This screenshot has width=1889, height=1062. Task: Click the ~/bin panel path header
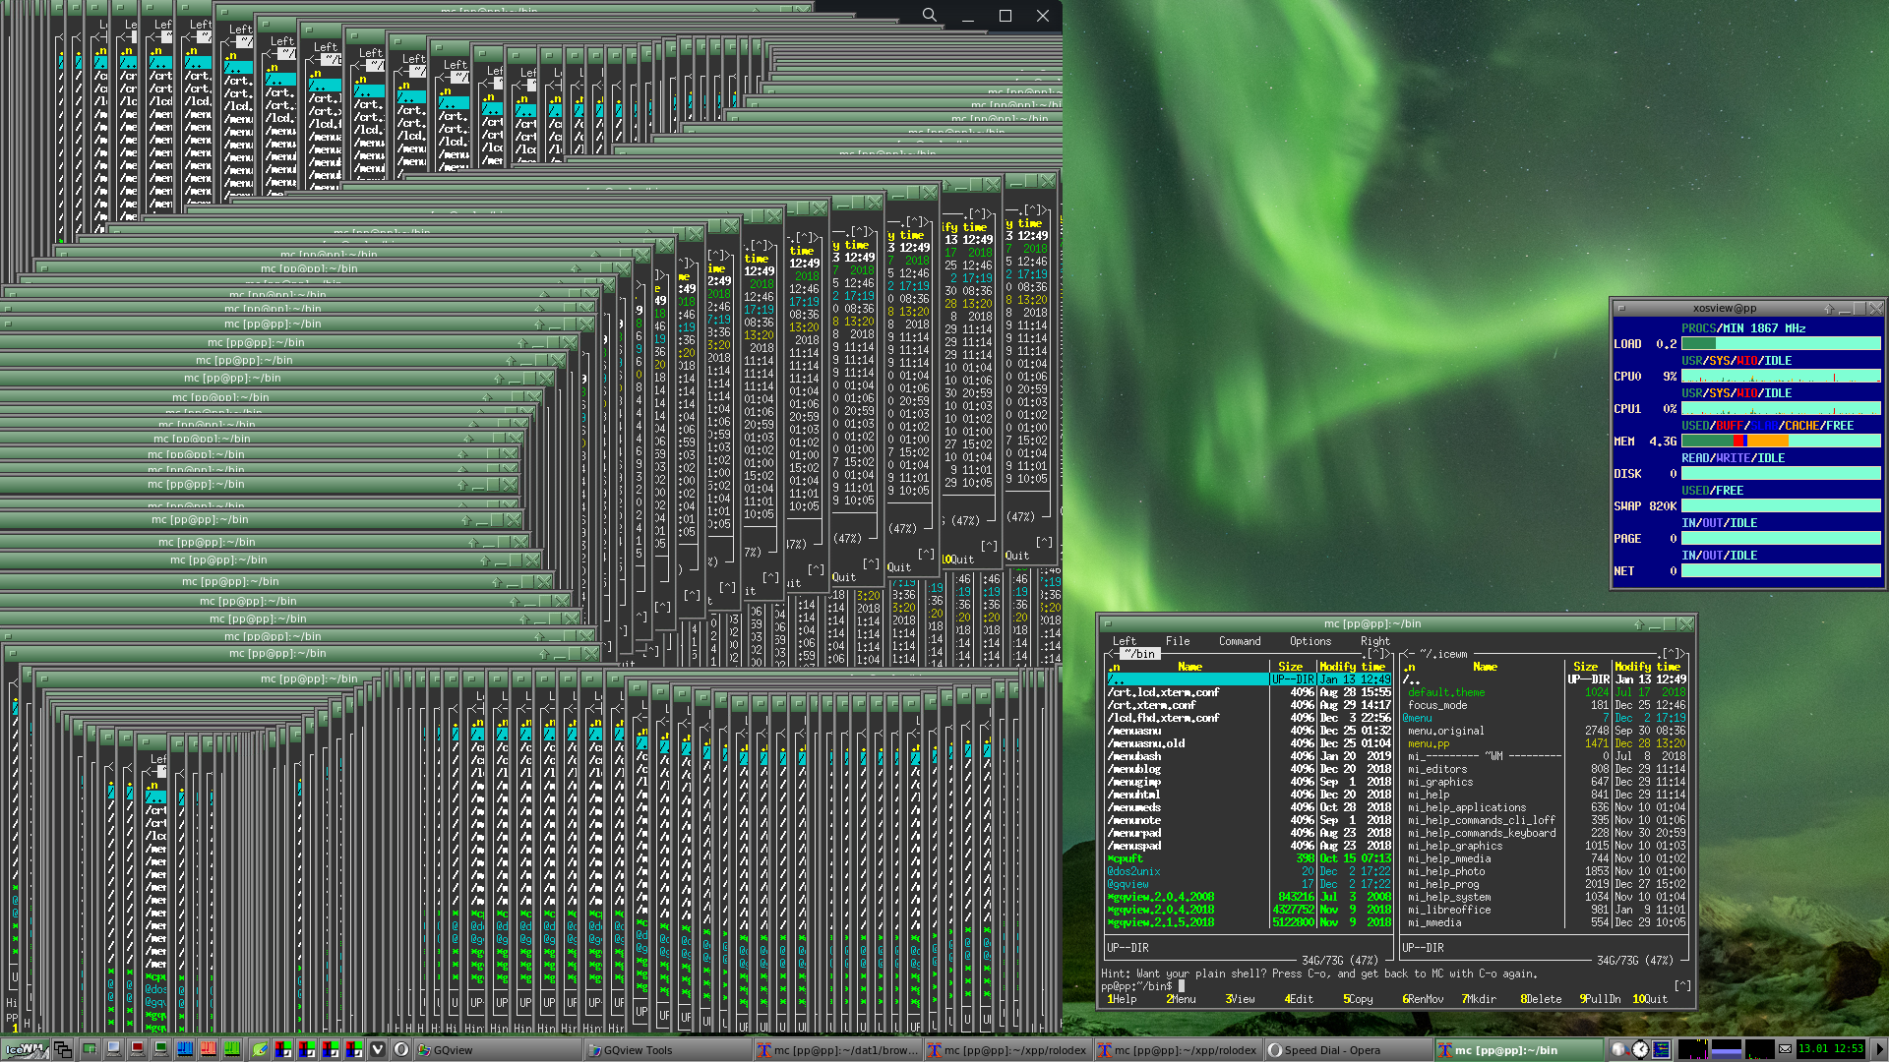coord(1140,654)
